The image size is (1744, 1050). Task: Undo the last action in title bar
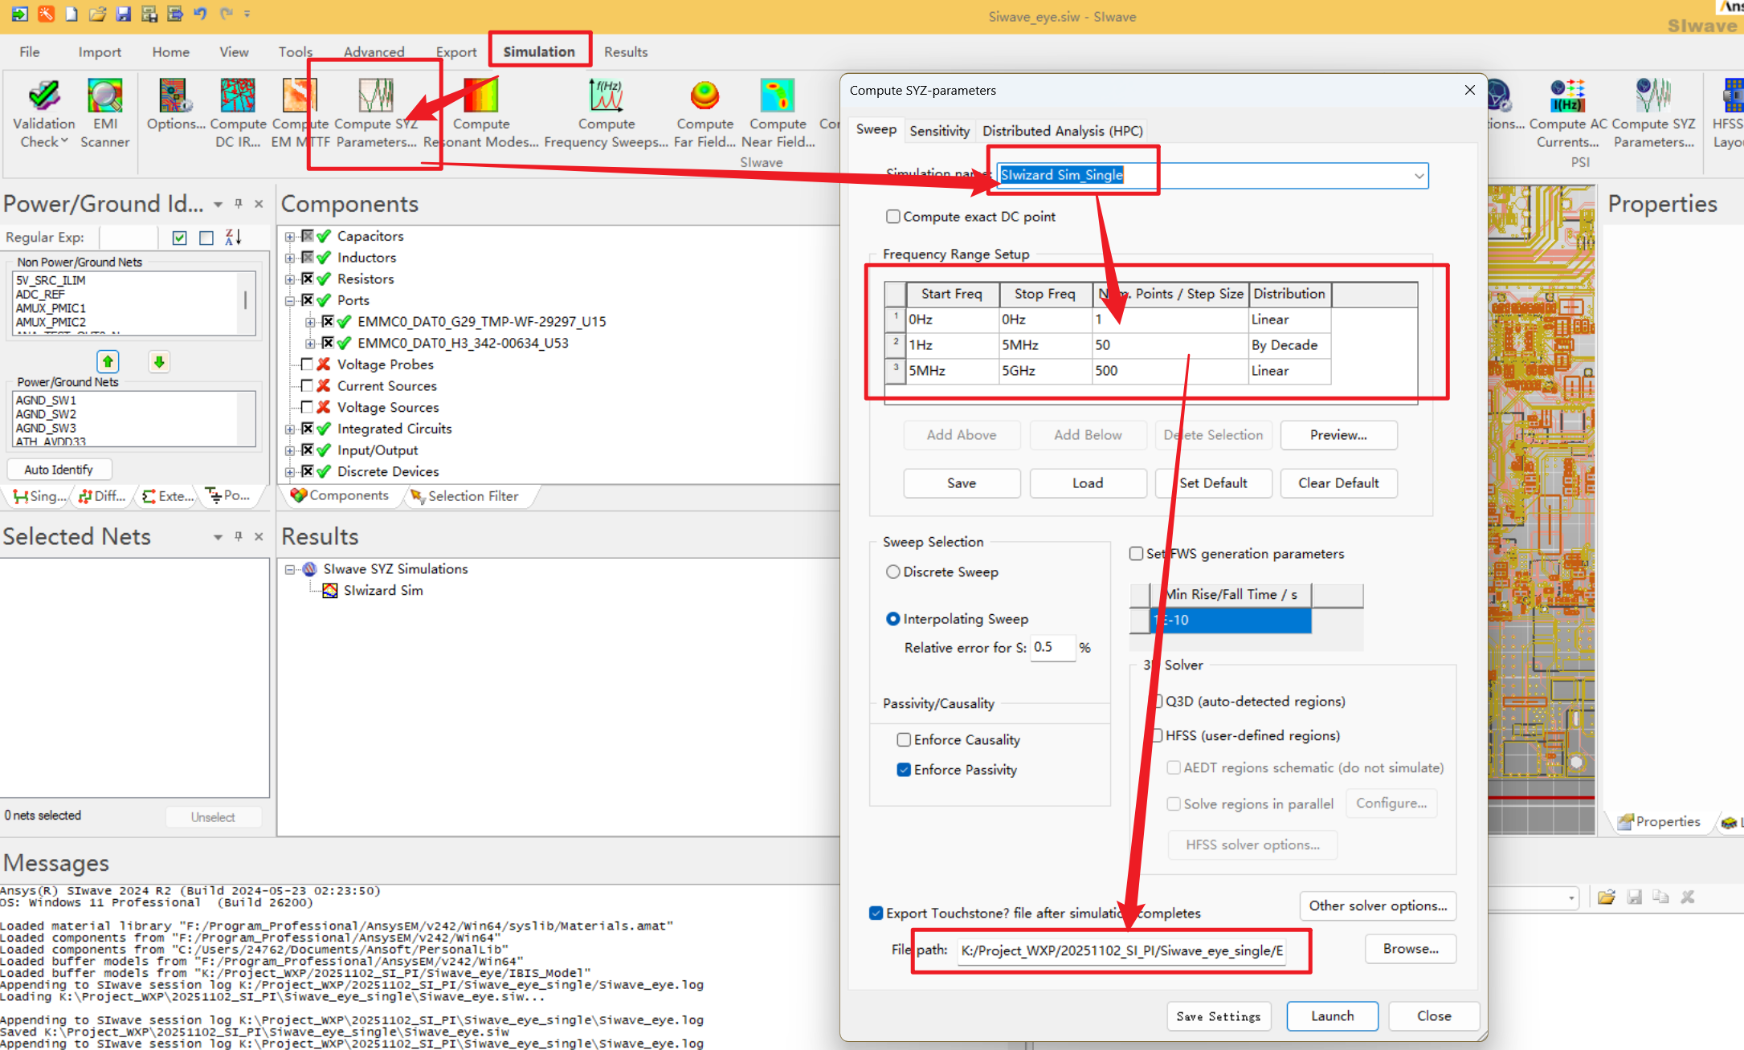pos(200,14)
